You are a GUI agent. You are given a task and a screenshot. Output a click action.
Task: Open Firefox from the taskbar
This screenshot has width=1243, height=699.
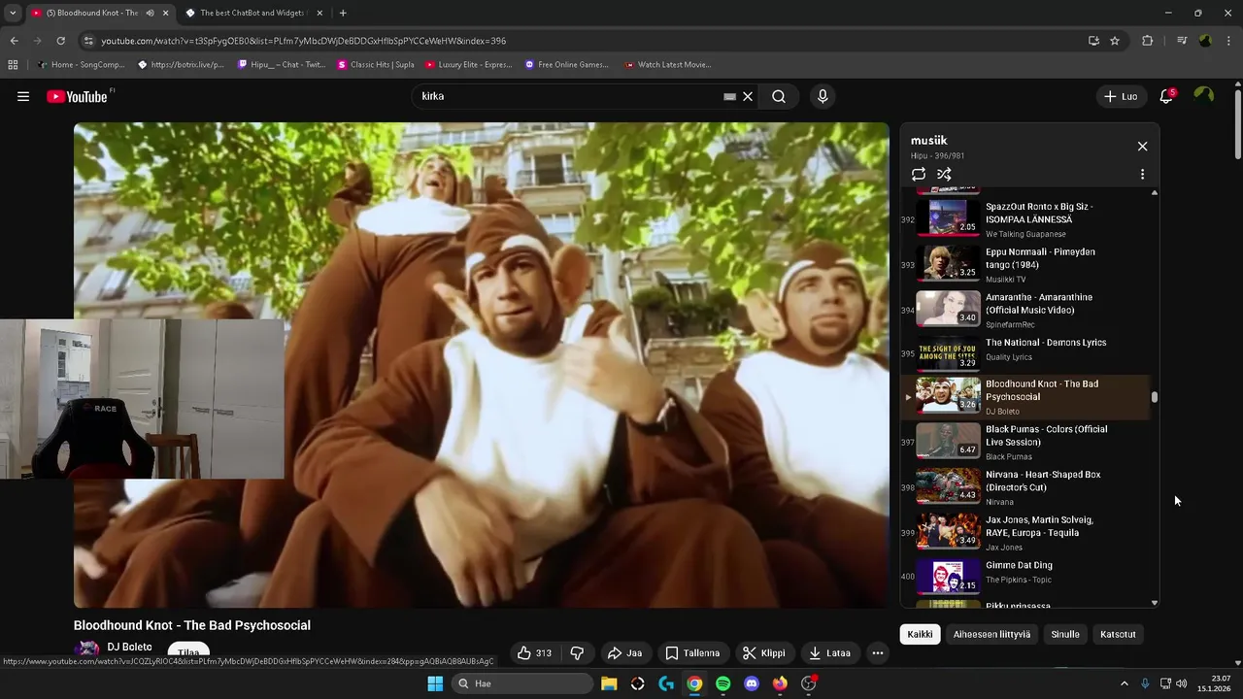pyautogui.click(x=780, y=683)
